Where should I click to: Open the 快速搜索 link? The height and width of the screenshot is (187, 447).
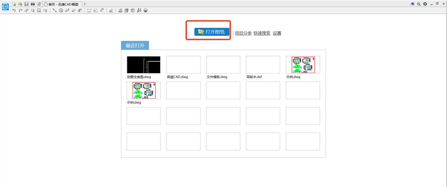point(262,33)
